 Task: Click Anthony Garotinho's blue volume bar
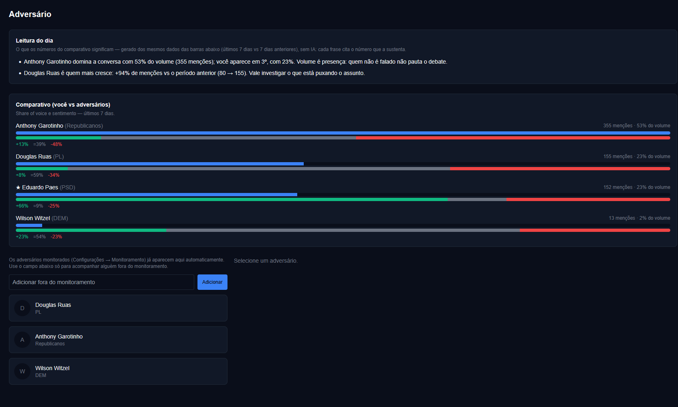(x=343, y=133)
